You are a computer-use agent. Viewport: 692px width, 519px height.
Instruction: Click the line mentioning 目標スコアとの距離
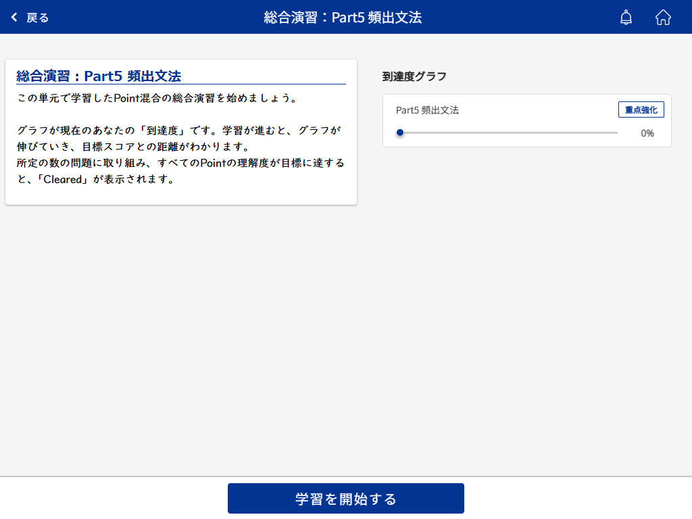(142, 147)
